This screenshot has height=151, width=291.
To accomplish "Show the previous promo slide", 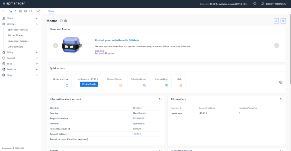I will pyautogui.click(x=55, y=45).
